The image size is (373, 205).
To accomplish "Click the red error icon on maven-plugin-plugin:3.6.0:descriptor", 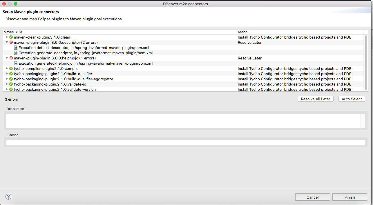I will (x=11, y=42).
